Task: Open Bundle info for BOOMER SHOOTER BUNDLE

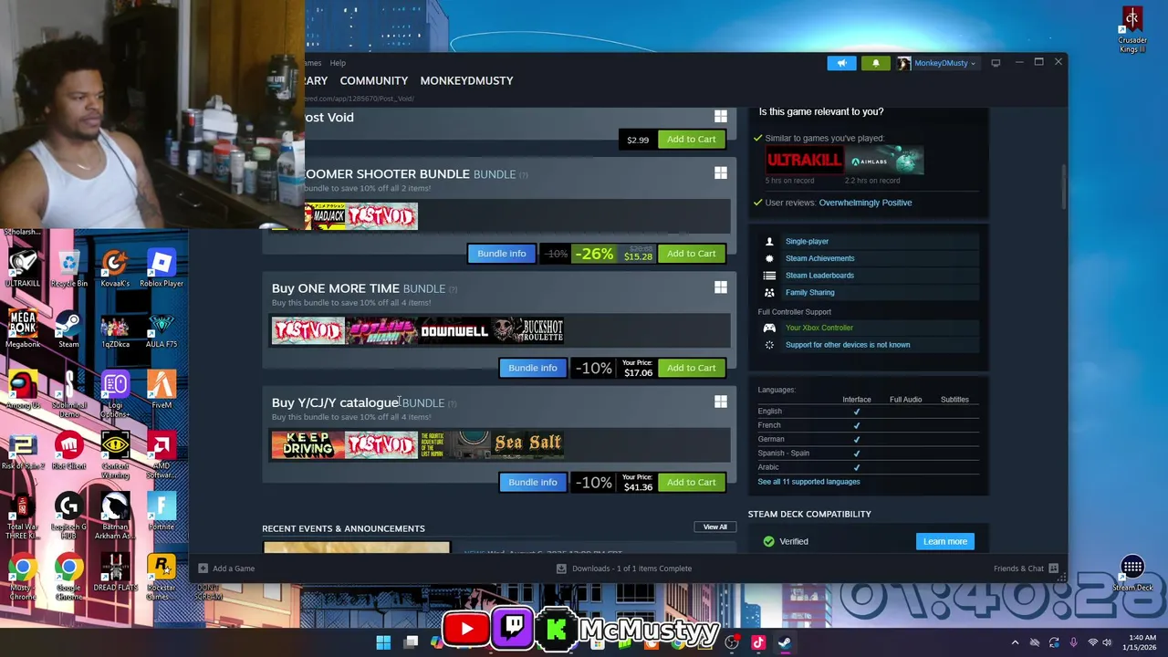Action: click(502, 254)
